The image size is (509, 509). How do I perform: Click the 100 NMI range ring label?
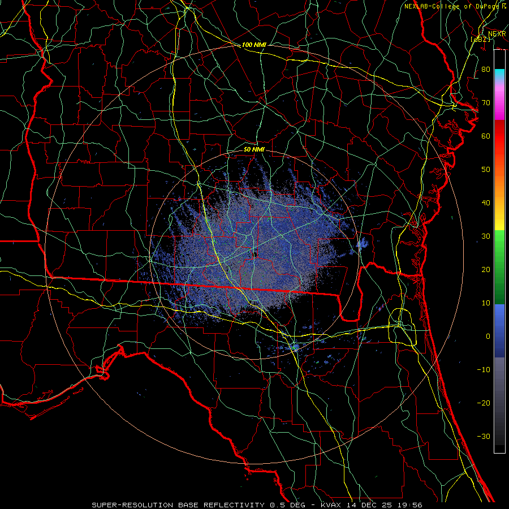click(x=254, y=45)
